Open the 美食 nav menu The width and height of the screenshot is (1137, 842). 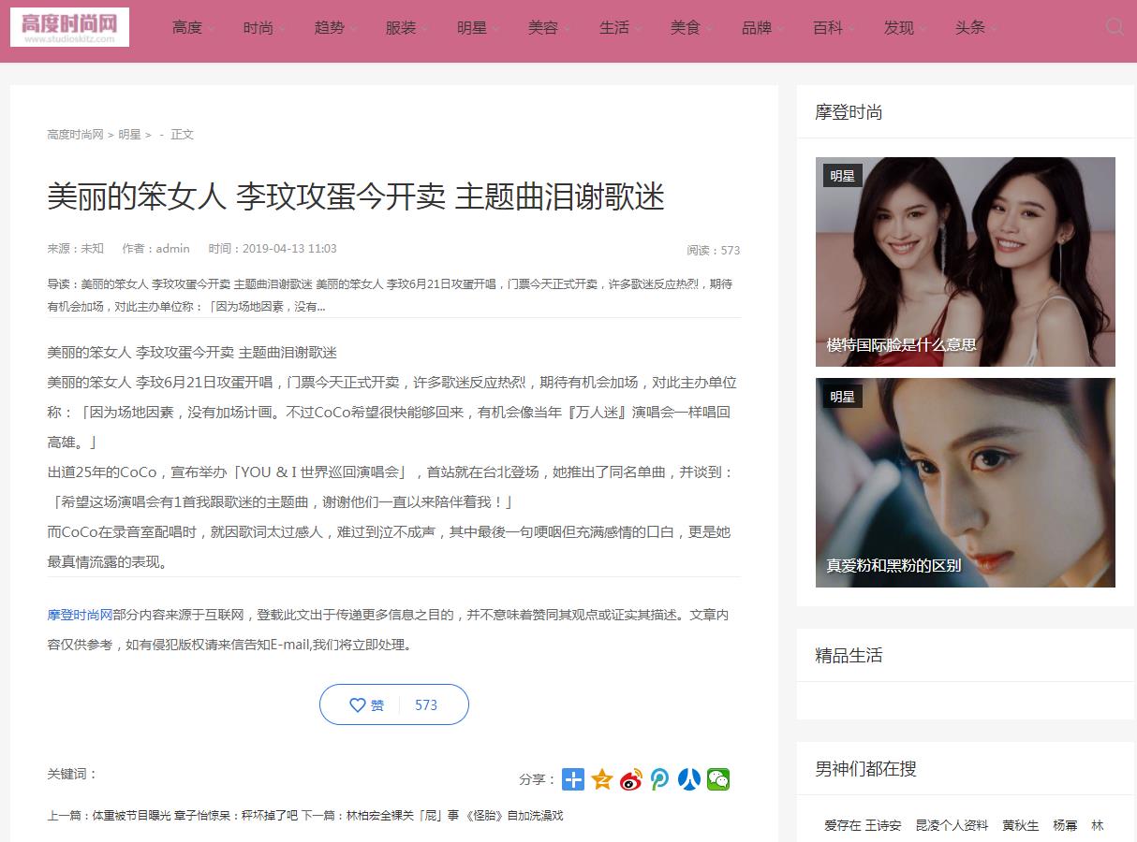click(686, 28)
